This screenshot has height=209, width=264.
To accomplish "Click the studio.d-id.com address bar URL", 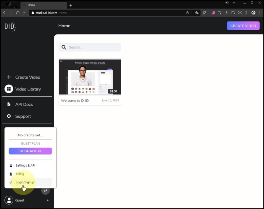I will (x=46, y=13).
